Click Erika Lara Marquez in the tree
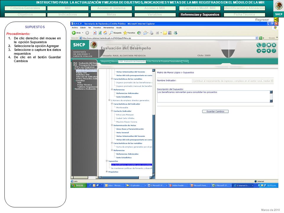Viewport: 284px width, 213px height. (x=125, y=115)
